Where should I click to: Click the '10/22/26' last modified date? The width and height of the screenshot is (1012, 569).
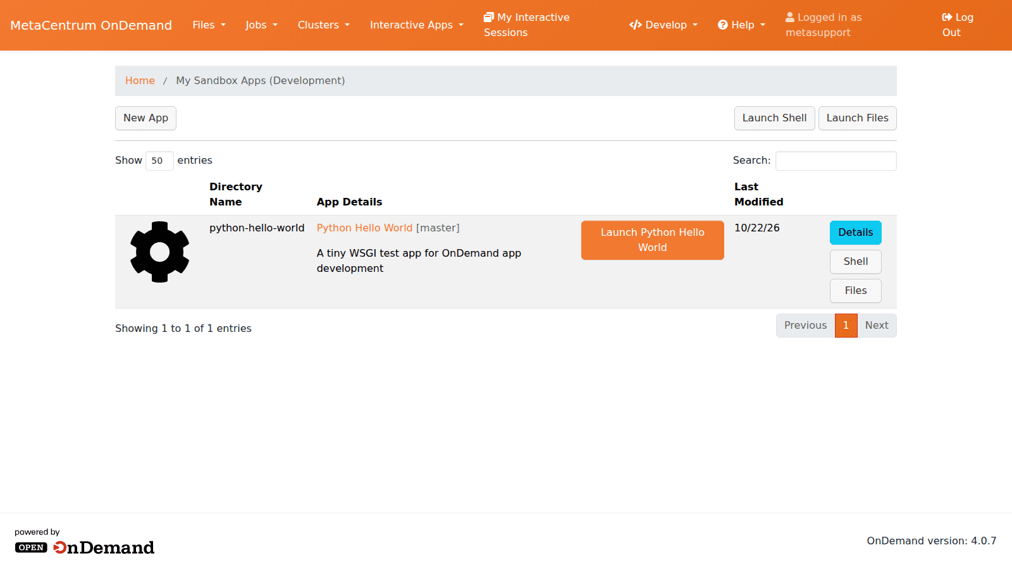coord(756,228)
